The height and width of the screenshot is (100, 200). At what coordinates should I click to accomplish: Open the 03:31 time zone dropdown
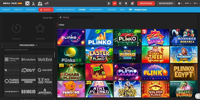(x=188, y=3)
